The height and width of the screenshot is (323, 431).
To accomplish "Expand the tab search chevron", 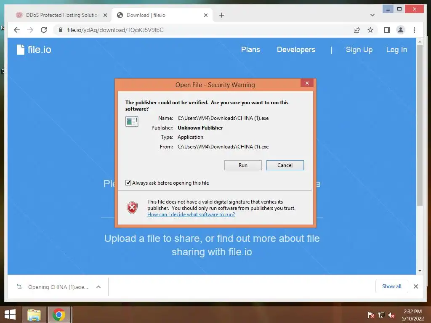I will [372, 15].
